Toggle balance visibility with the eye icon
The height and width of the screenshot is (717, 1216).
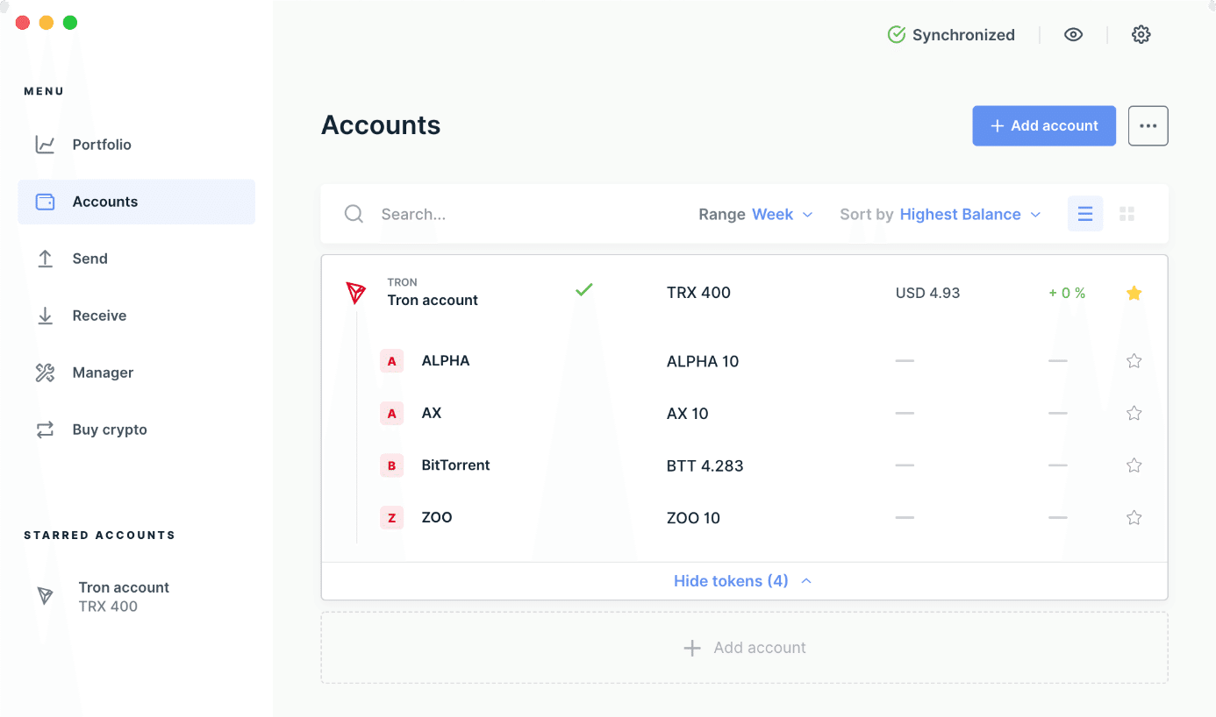click(x=1073, y=35)
